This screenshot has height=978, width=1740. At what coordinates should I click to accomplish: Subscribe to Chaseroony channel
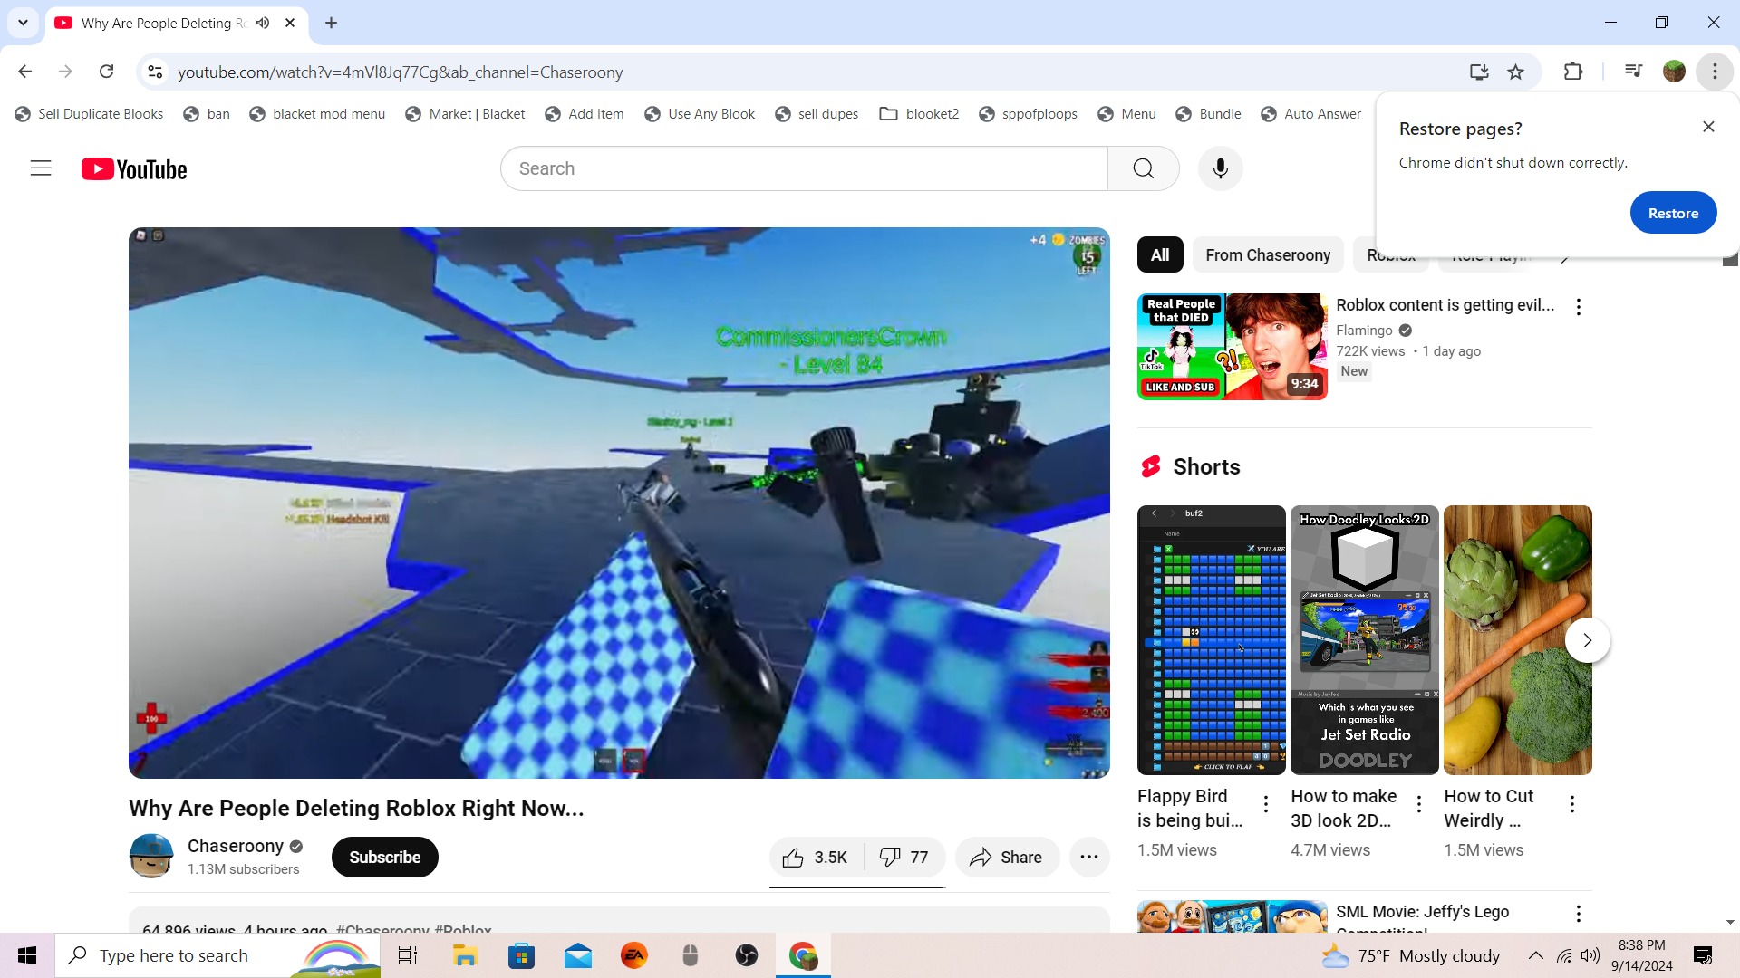pyautogui.click(x=384, y=858)
